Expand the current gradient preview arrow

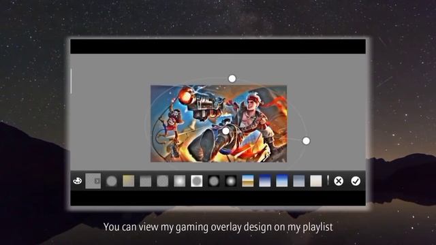pyautogui.click(x=97, y=181)
